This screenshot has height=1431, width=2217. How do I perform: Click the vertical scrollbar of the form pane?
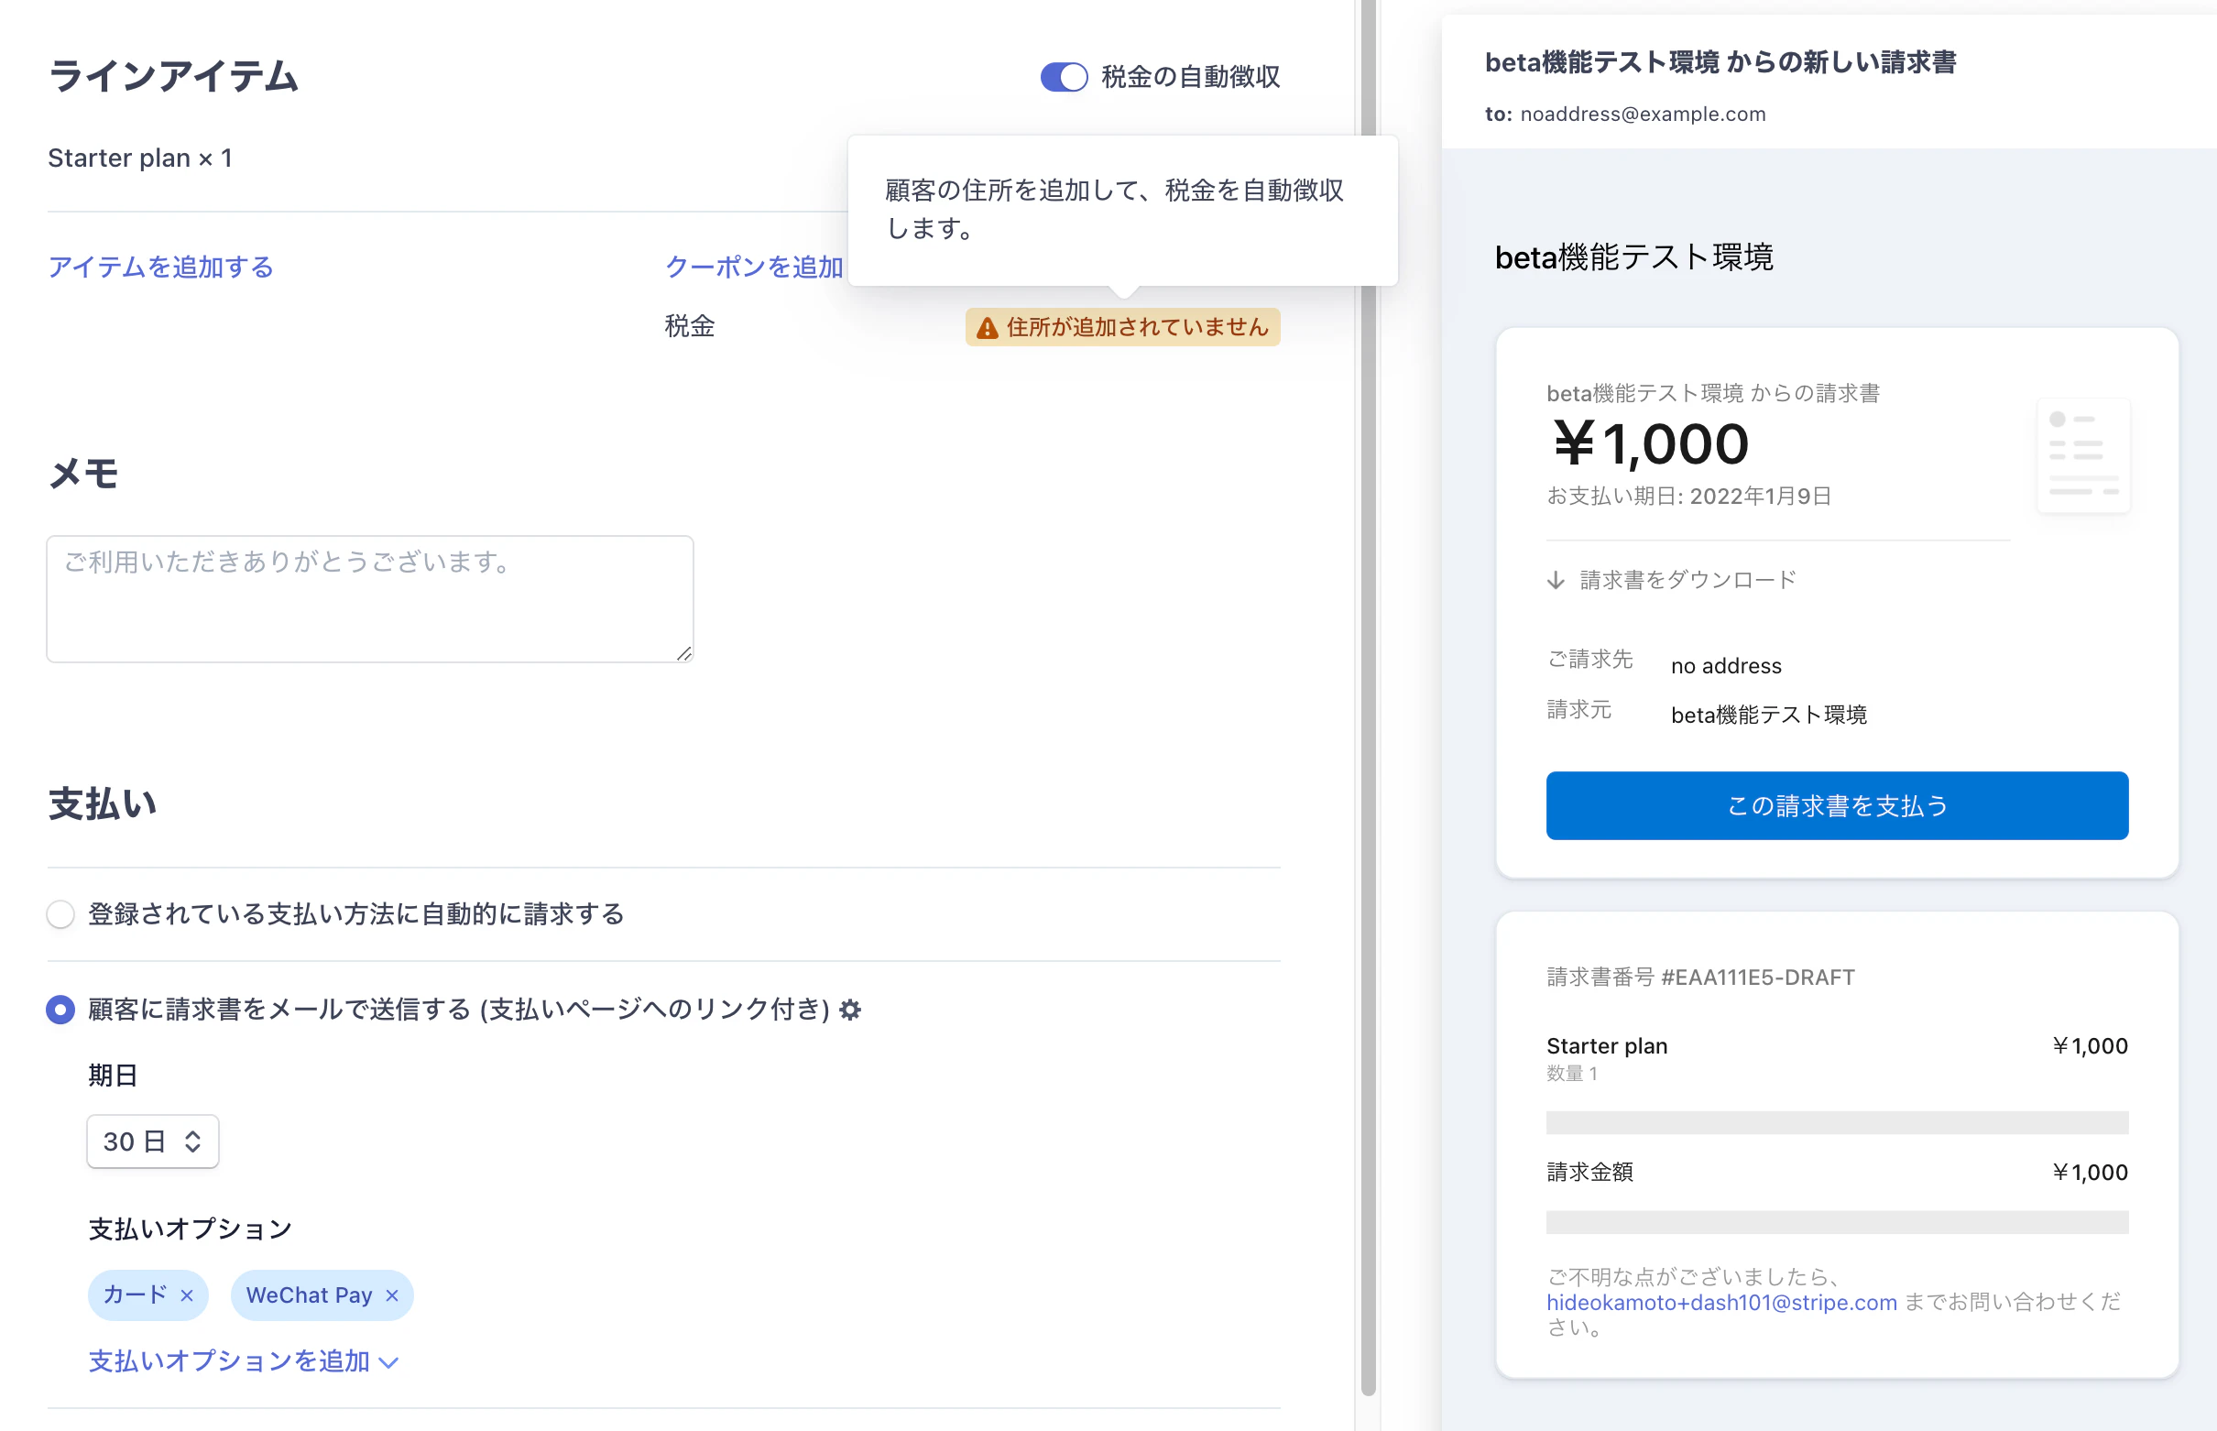click(x=1368, y=697)
